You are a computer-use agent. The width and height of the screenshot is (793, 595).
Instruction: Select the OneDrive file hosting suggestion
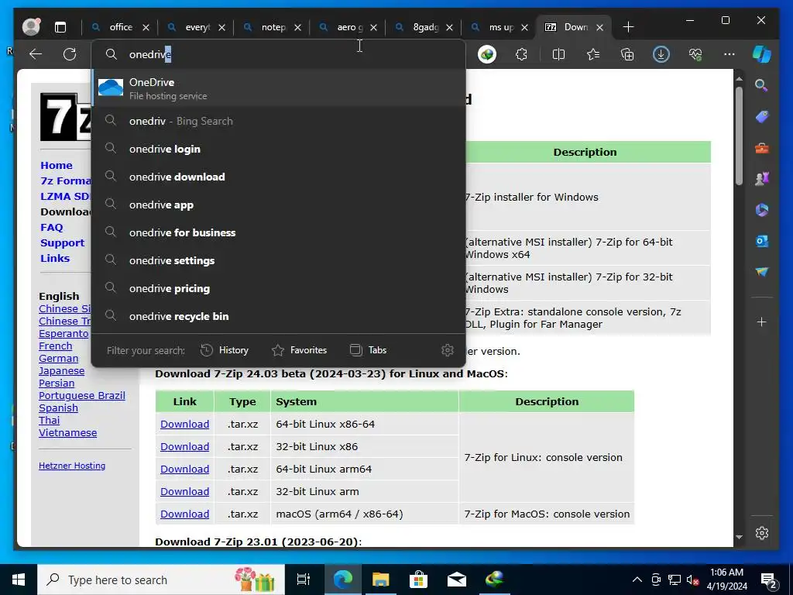(x=279, y=88)
